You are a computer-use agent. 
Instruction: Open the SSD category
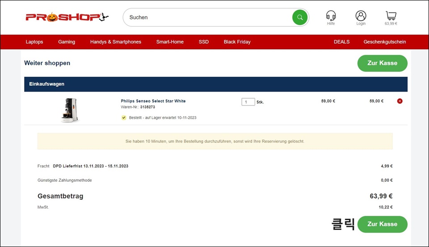point(204,42)
